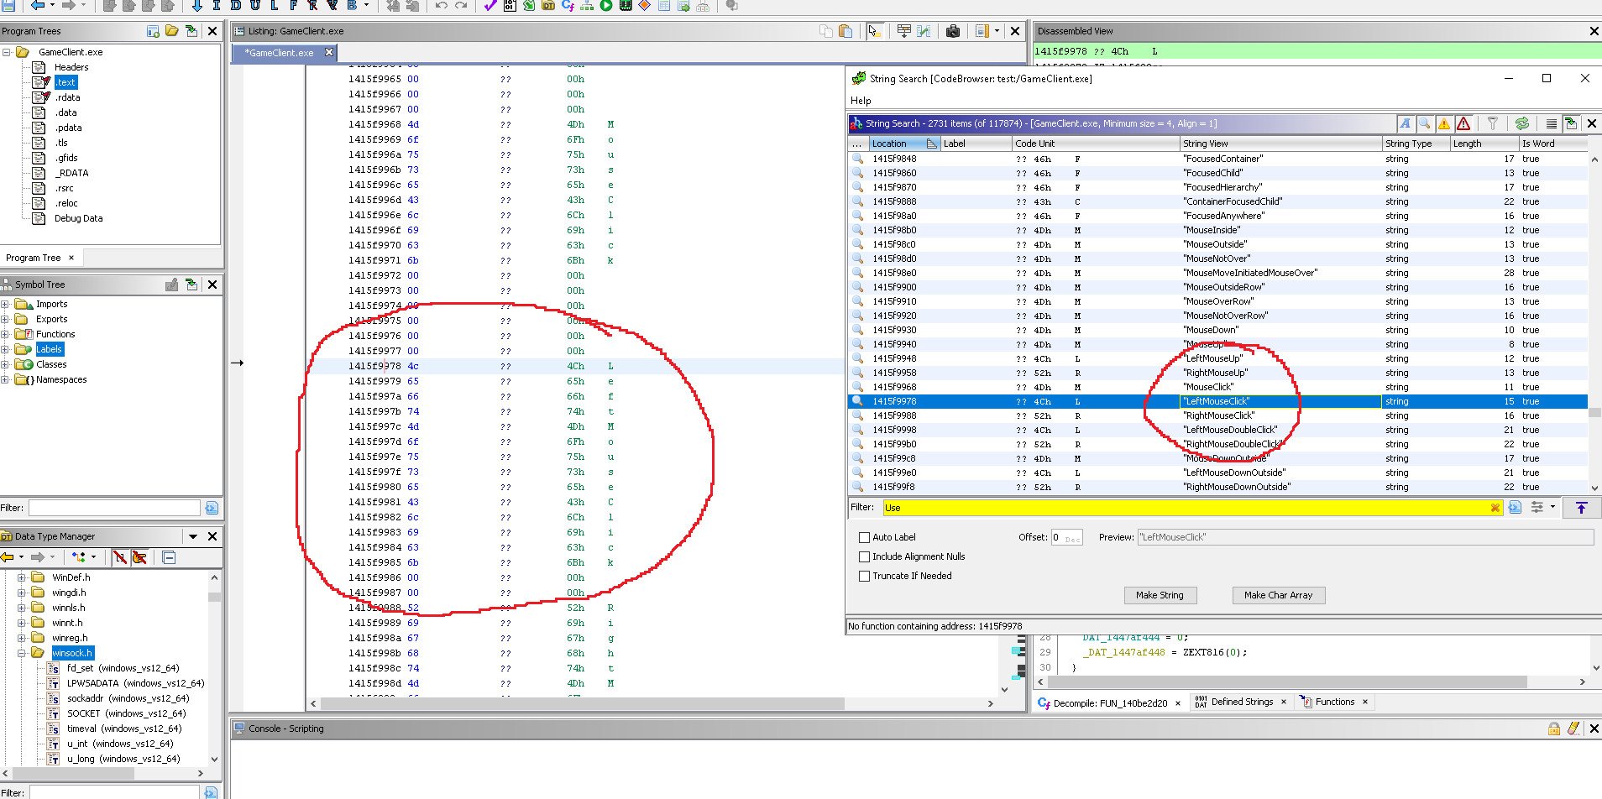
Task: Click navigation export icon left of String Search close
Action: (x=1571, y=123)
